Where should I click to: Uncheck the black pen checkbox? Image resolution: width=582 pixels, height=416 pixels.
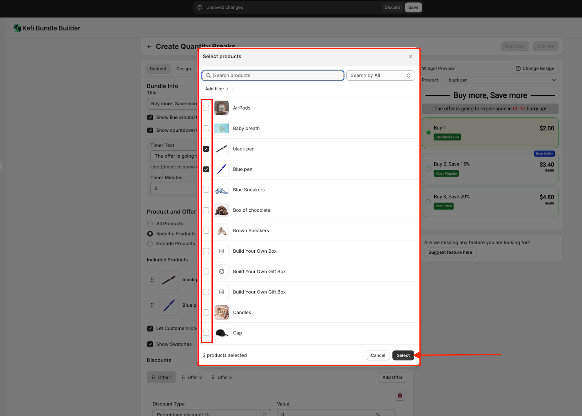[206, 149]
